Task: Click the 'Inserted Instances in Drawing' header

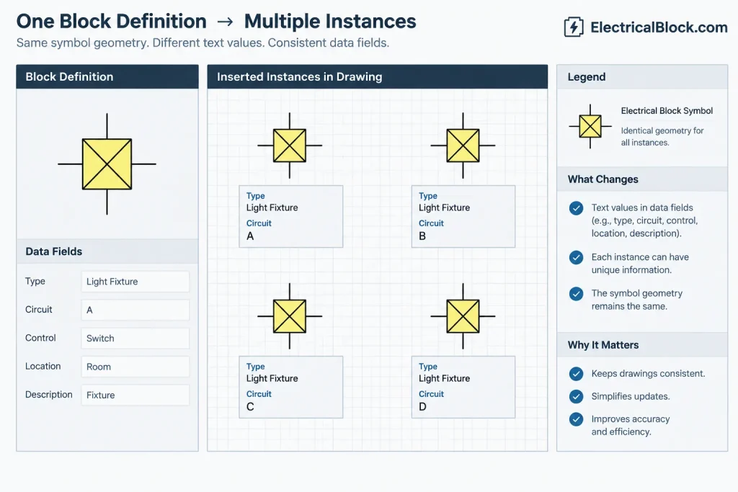Action: pyautogui.click(x=378, y=76)
